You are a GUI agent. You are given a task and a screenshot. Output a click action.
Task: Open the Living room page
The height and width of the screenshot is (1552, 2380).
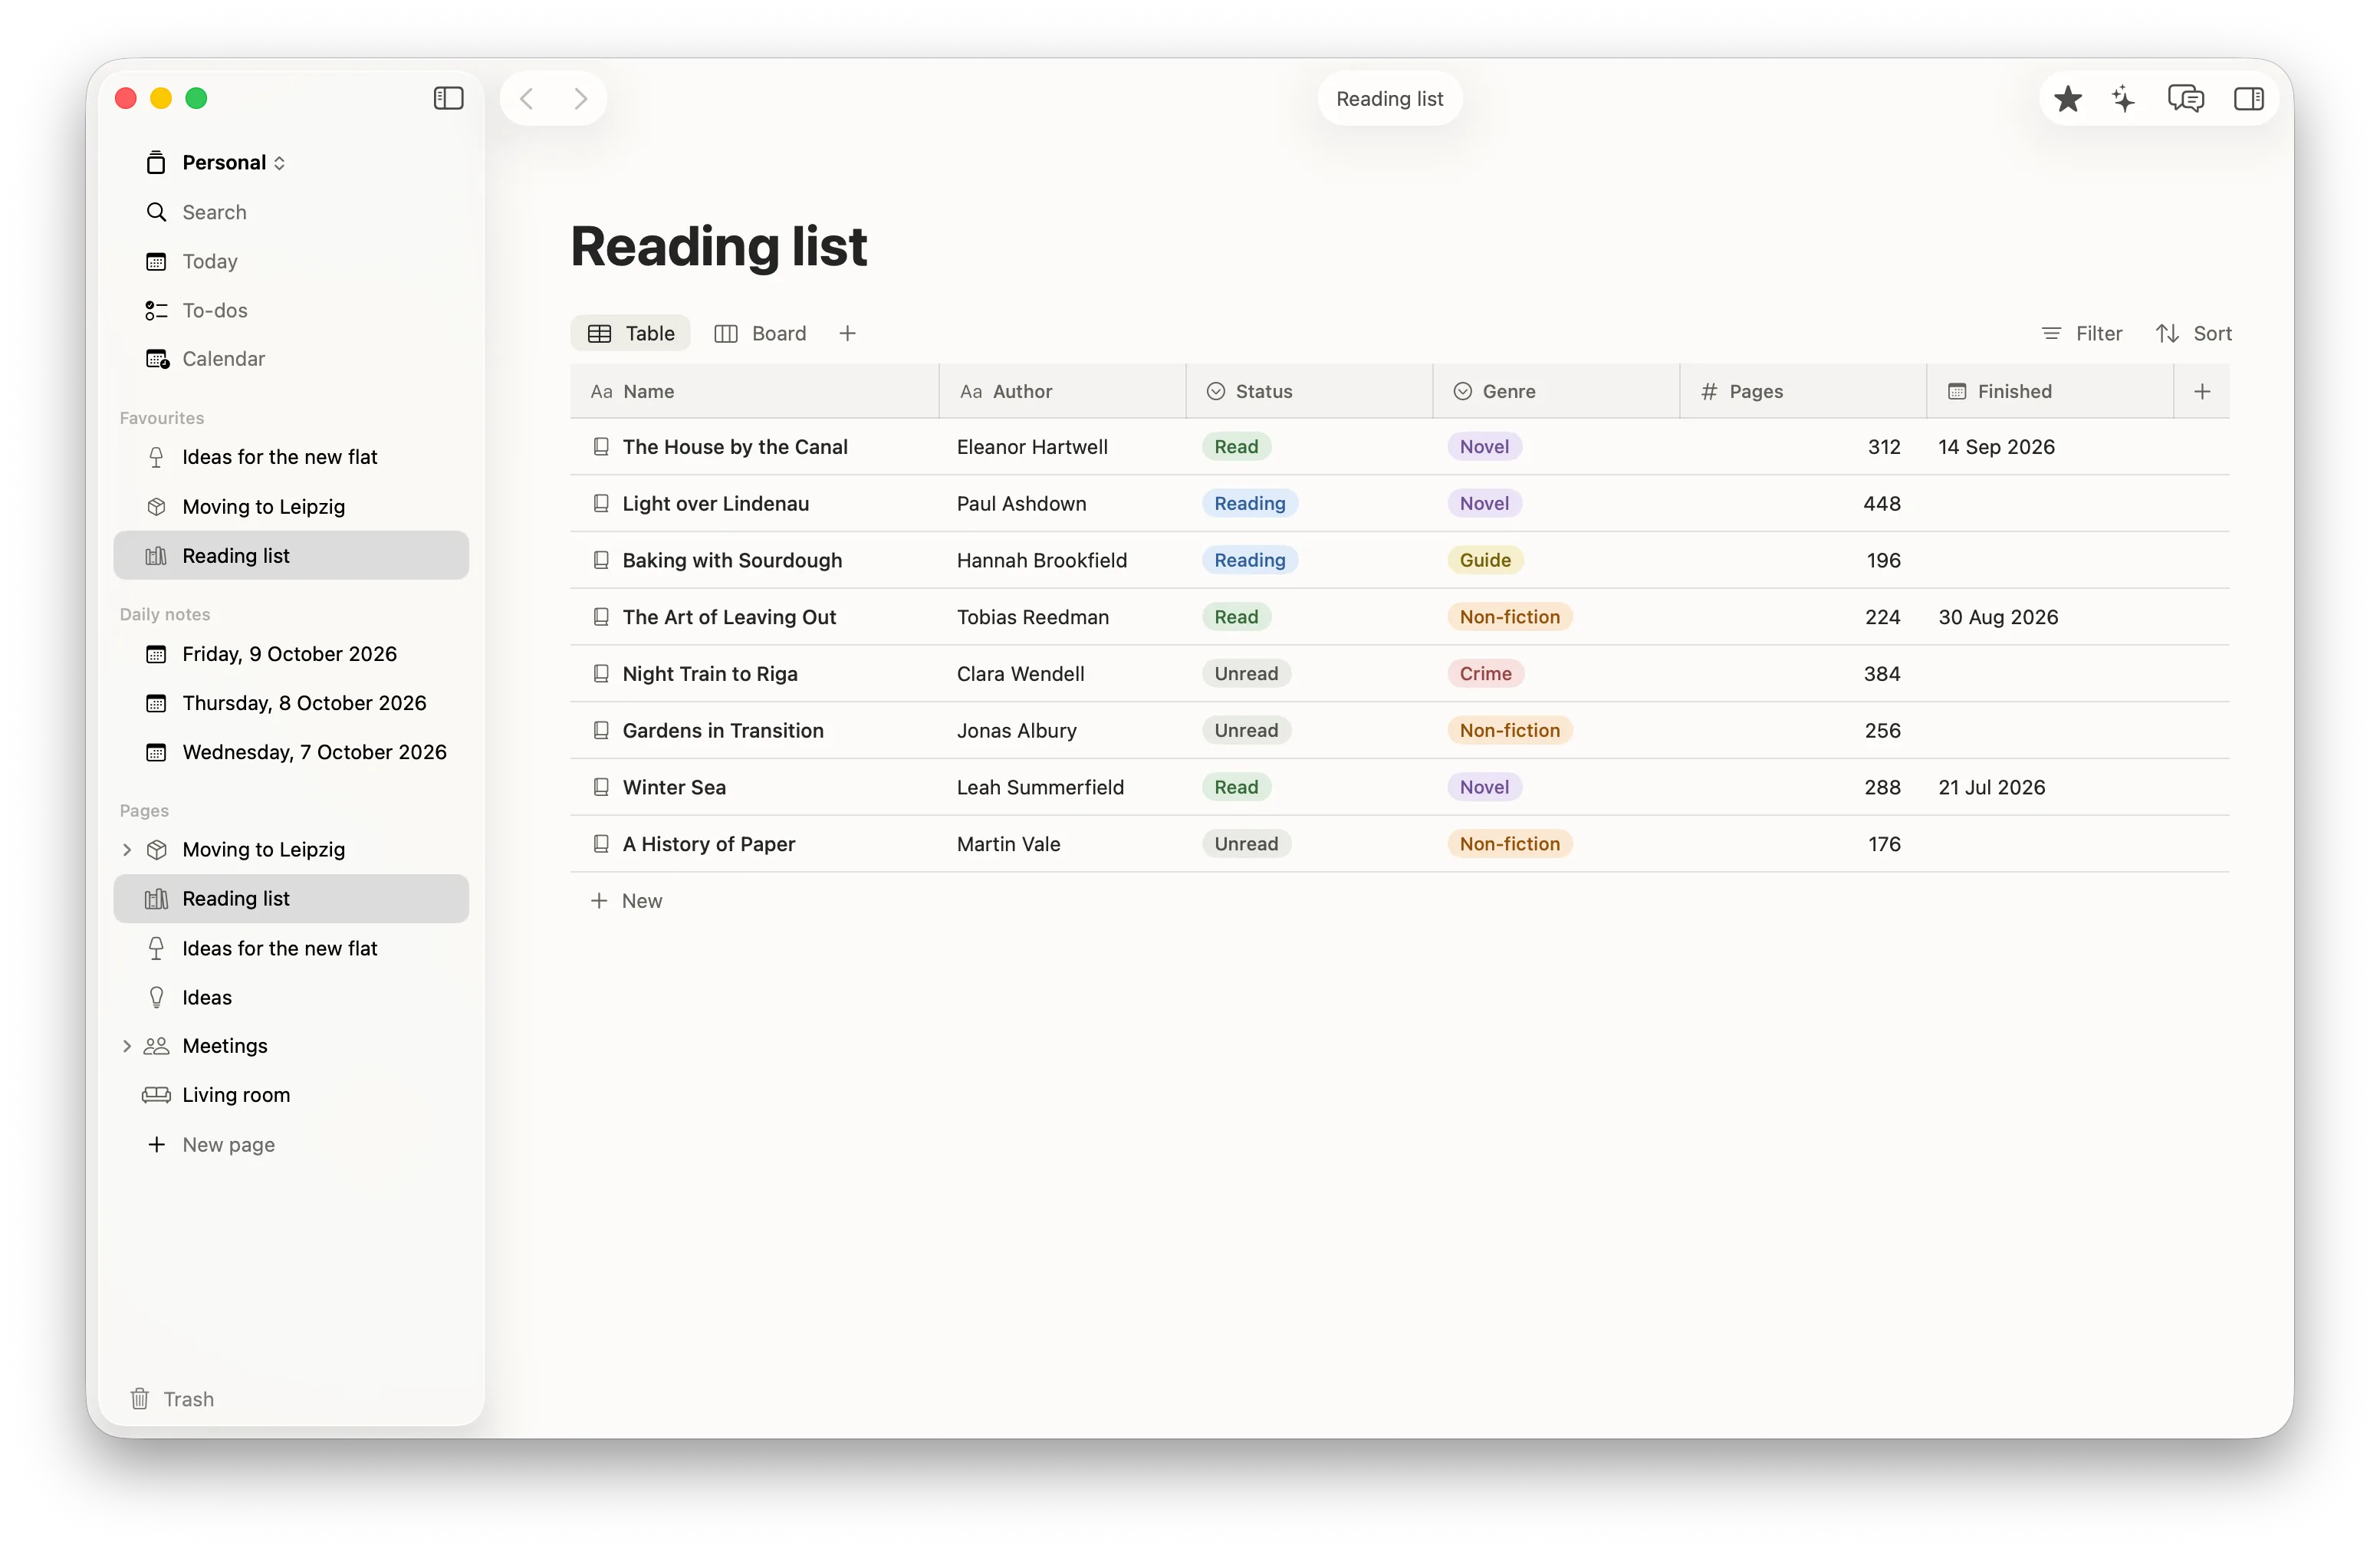(x=291, y=1094)
